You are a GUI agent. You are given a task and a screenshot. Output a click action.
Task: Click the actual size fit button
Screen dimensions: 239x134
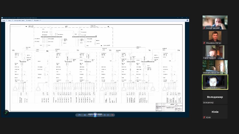[85, 115]
